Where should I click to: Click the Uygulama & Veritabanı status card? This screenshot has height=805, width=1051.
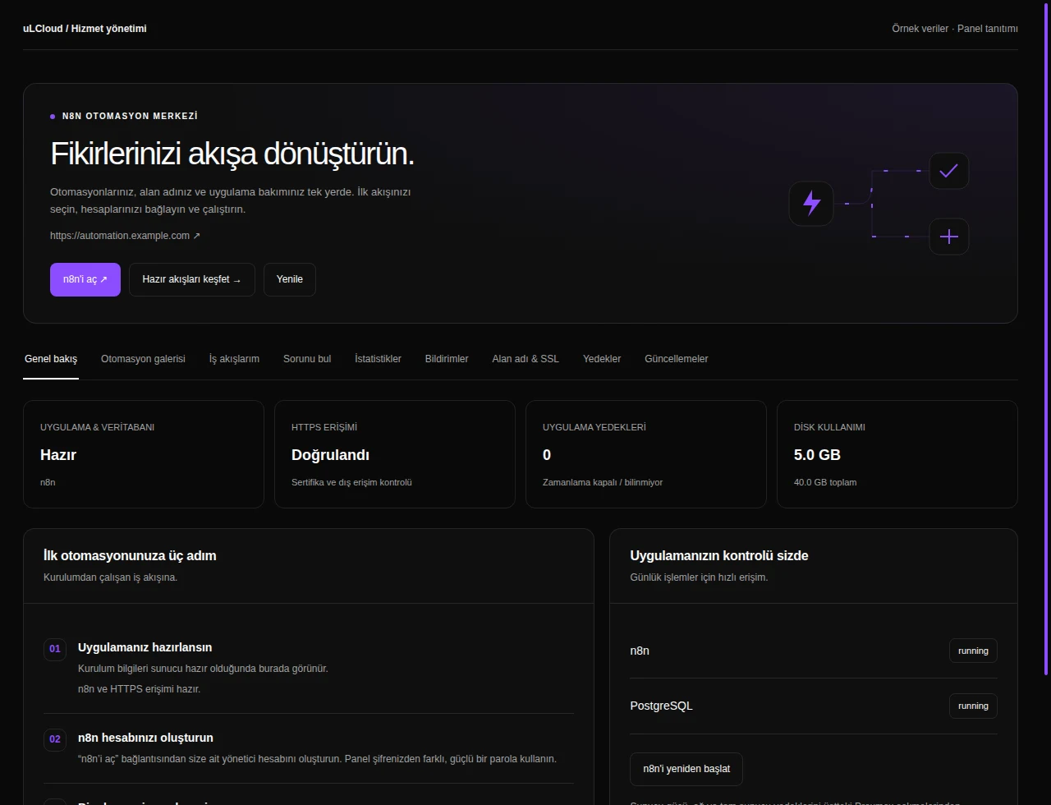pos(144,454)
